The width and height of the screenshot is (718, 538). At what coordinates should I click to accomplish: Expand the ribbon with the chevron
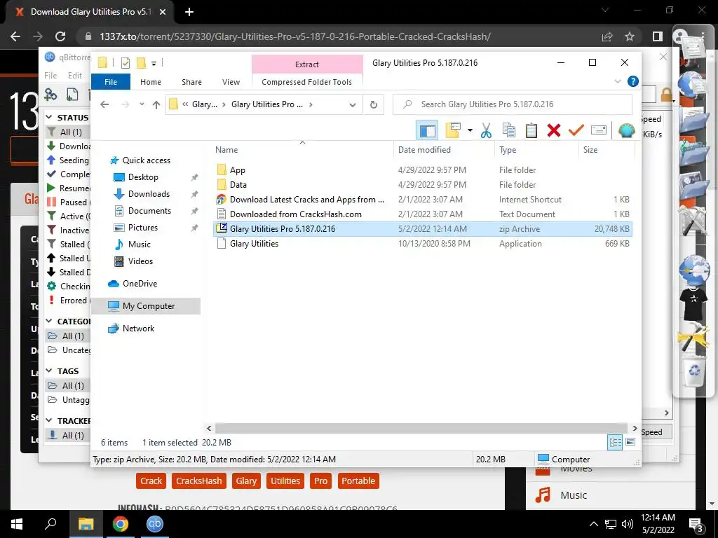[618, 81]
